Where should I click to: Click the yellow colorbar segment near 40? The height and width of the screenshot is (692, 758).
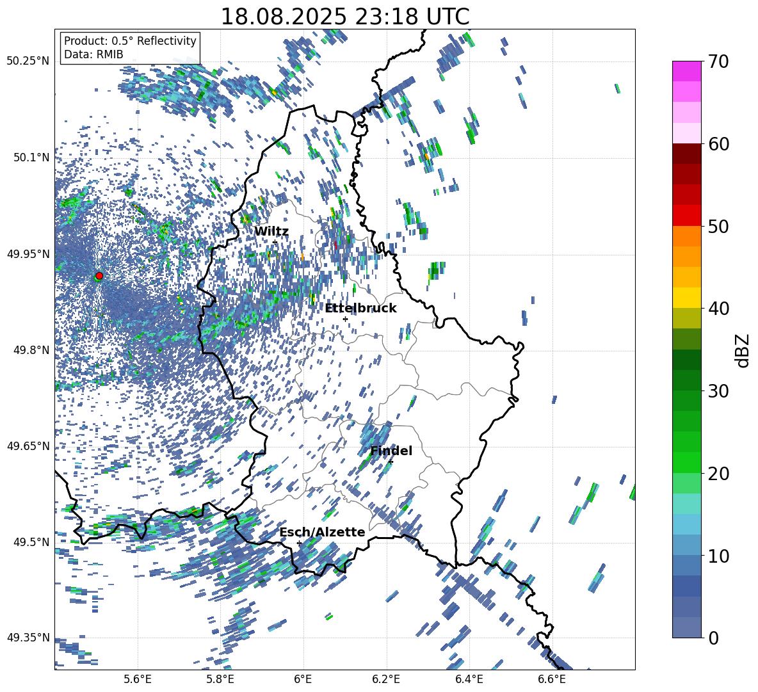(686, 298)
